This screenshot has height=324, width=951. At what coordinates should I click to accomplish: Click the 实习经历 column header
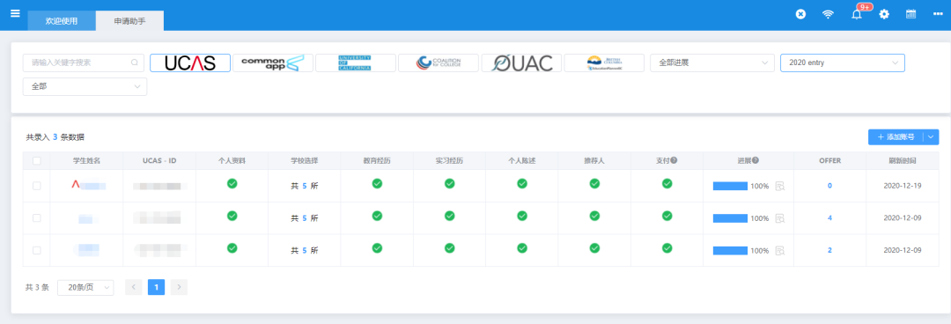[449, 161]
